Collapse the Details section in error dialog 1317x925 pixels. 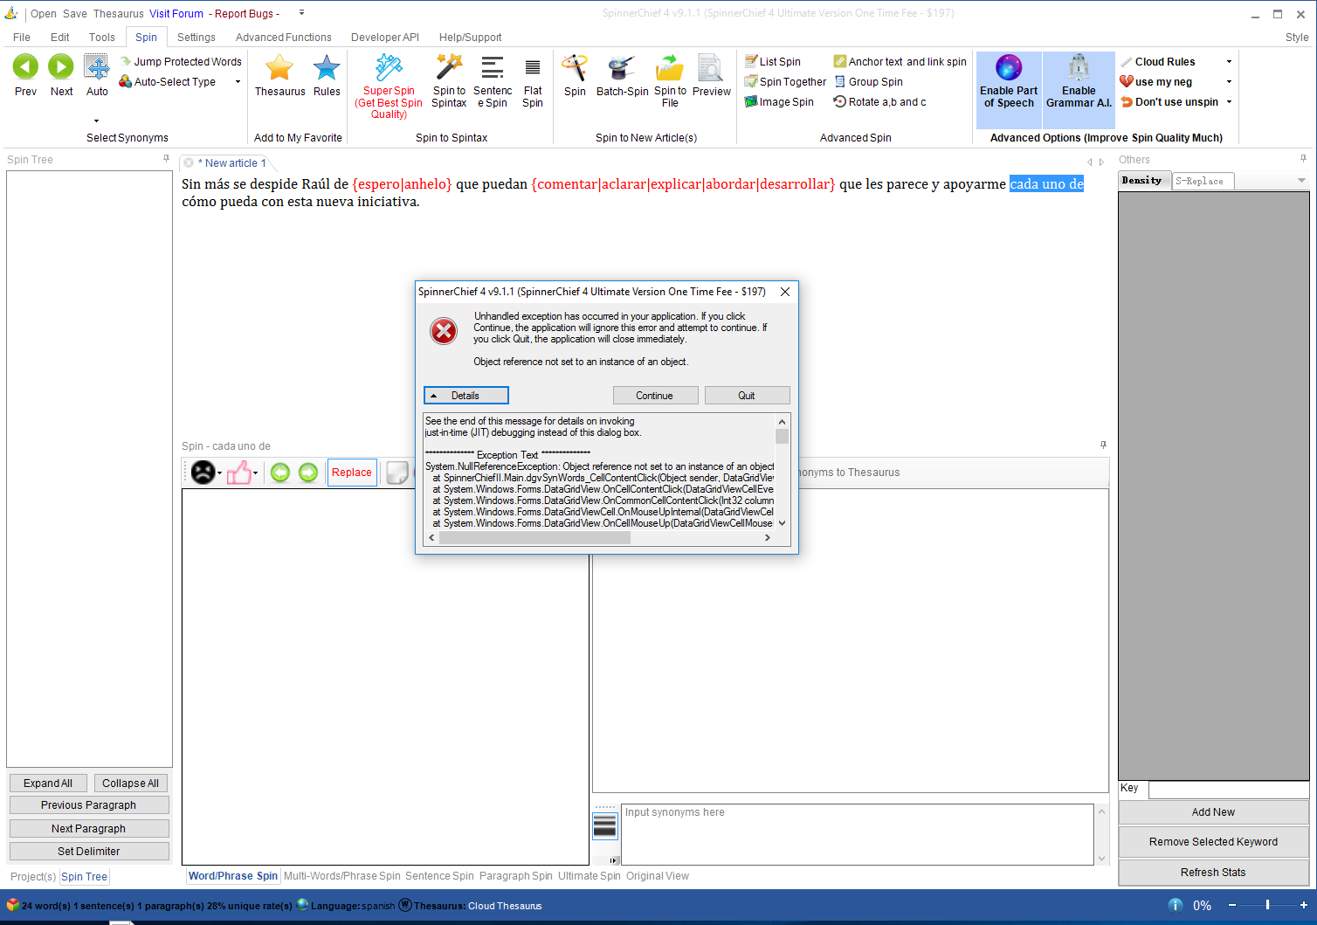pos(465,396)
